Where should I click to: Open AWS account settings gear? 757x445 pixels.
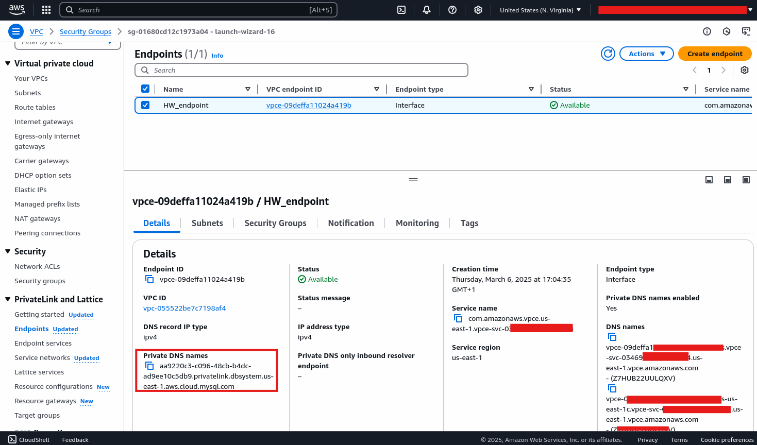pyautogui.click(x=478, y=9)
